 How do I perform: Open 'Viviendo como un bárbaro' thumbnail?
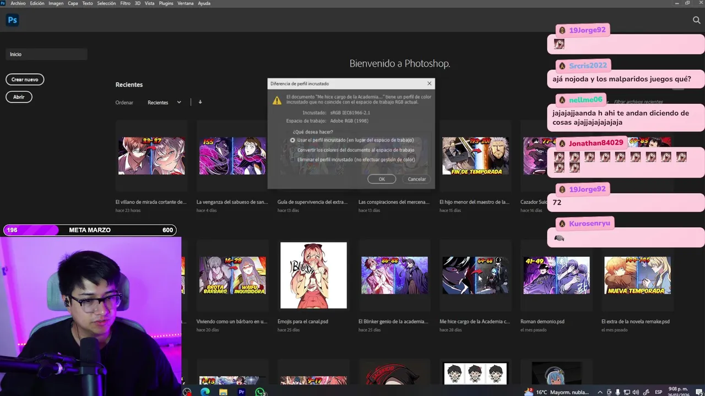(x=232, y=276)
